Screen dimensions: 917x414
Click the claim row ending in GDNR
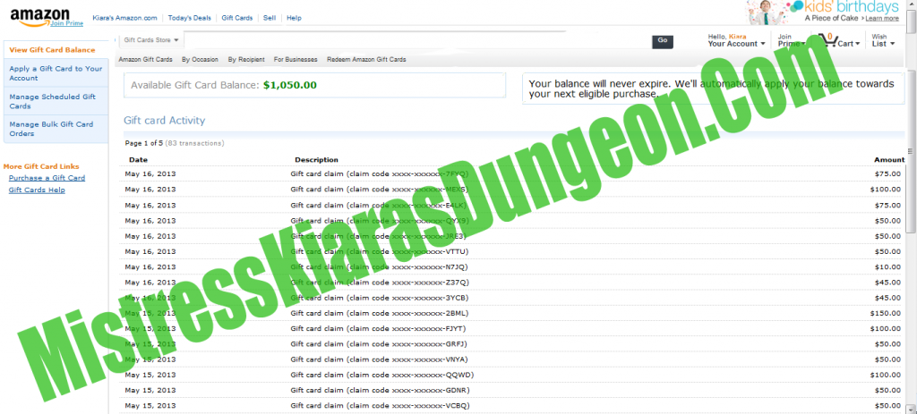click(x=513, y=390)
